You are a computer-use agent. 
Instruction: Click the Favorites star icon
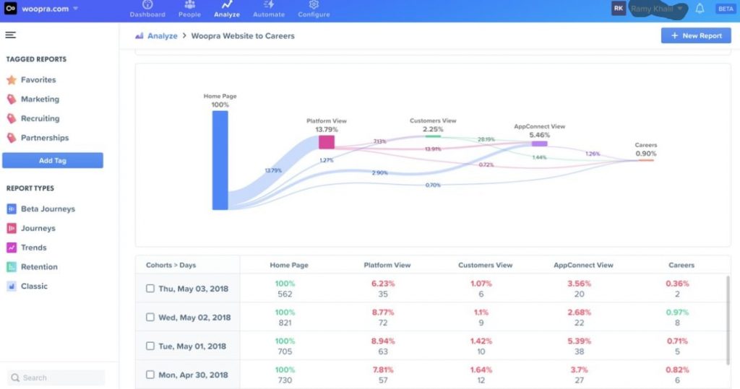[x=12, y=79]
